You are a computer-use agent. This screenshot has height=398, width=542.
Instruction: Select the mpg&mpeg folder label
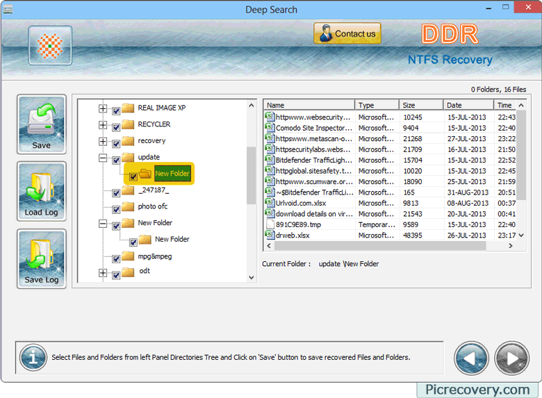(155, 256)
